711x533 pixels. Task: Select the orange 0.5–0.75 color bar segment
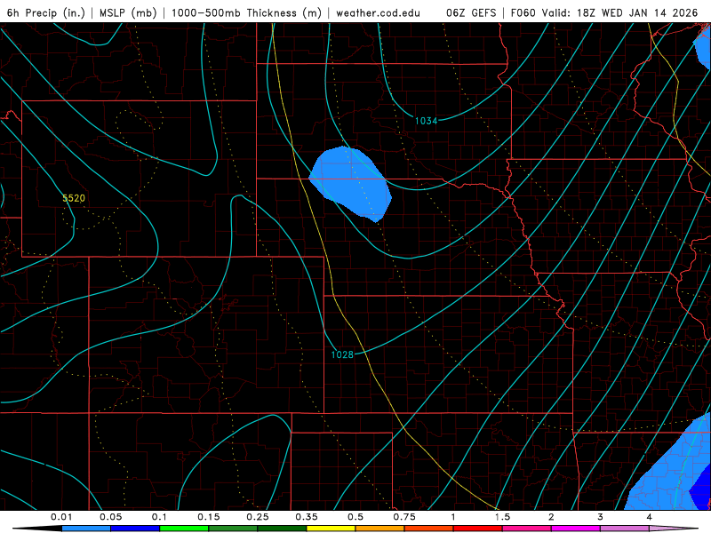click(380, 529)
